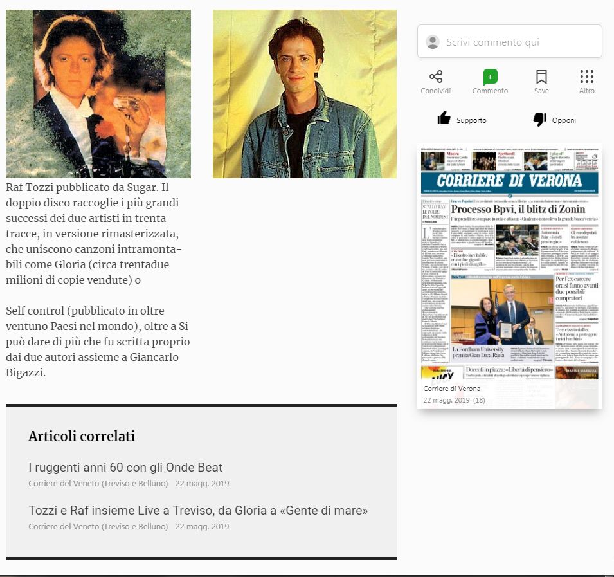The image size is (614, 577).
Task: Click the Opponi text label
Action: [564, 120]
